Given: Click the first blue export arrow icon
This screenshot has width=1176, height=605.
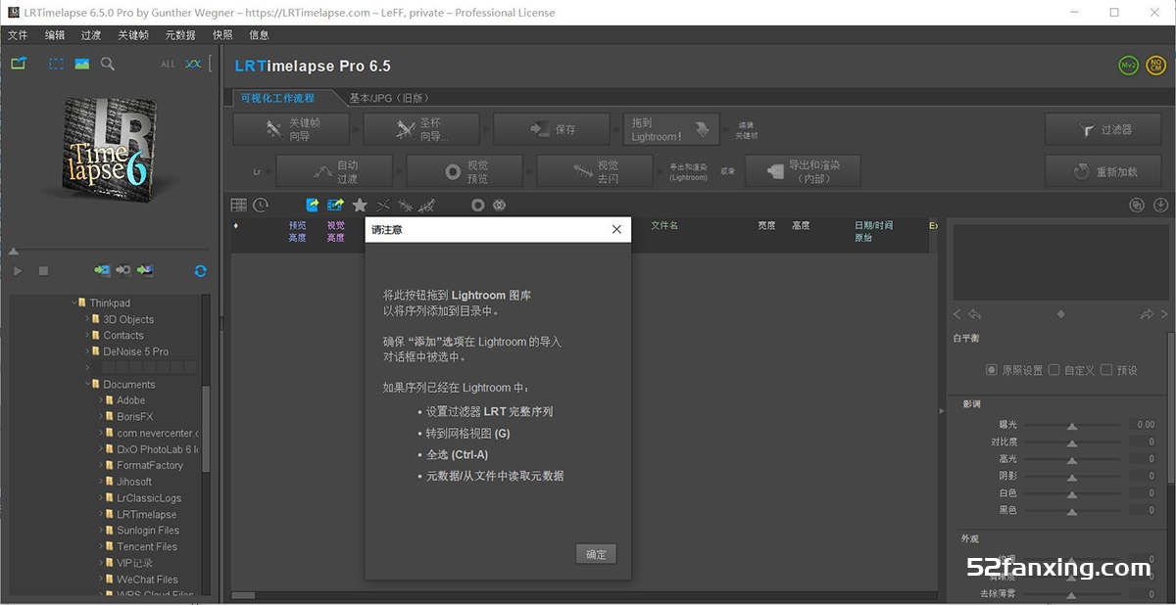Looking at the screenshot, I should (x=313, y=205).
